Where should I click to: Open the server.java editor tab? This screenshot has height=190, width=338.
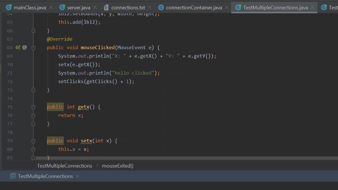point(79,8)
